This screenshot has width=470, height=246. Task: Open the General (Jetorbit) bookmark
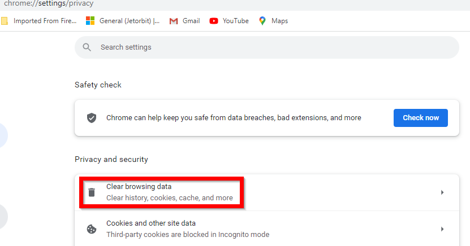tap(130, 21)
